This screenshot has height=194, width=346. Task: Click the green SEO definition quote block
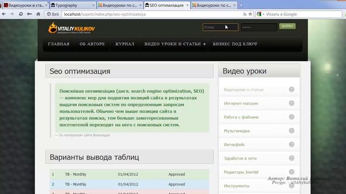[132, 108]
